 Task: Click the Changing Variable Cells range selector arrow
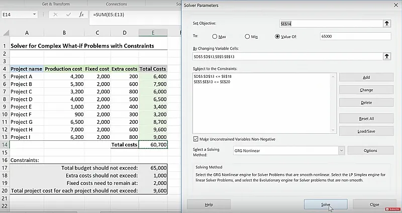[x=386, y=57]
